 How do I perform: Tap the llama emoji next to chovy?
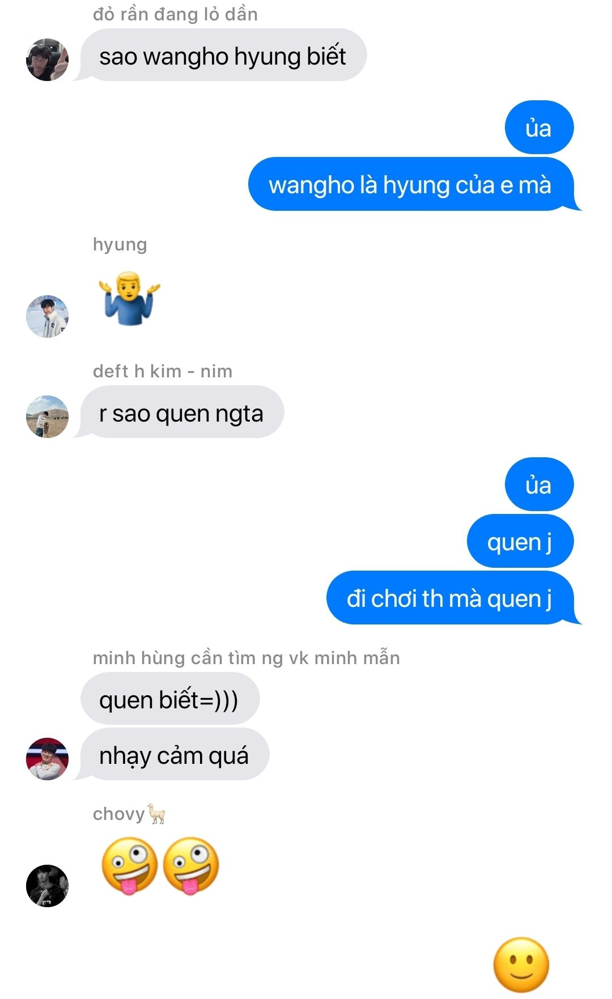(x=156, y=813)
